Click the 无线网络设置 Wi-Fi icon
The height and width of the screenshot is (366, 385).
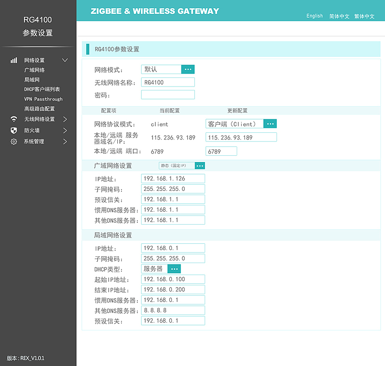14,119
